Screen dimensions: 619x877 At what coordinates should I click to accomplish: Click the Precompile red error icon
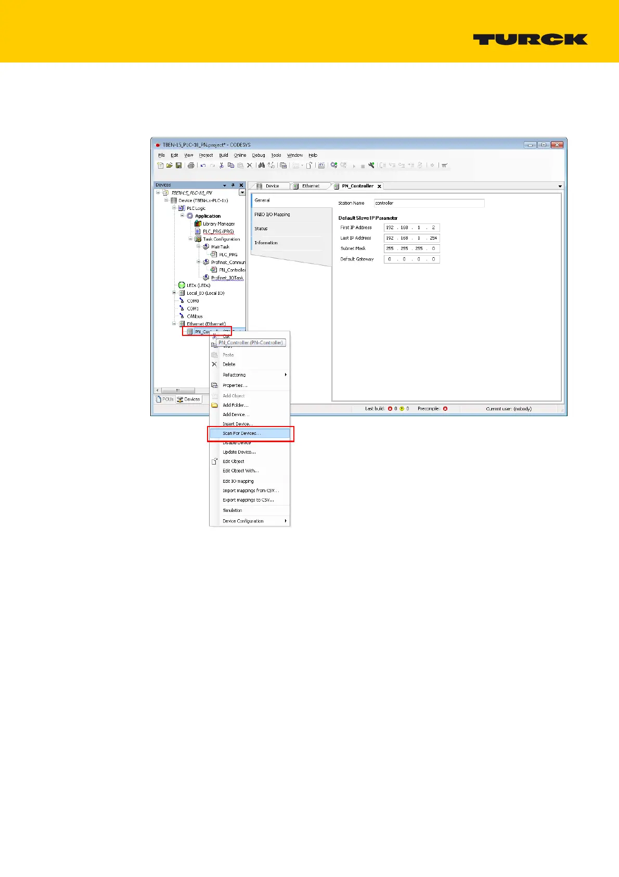tap(445, 409)
